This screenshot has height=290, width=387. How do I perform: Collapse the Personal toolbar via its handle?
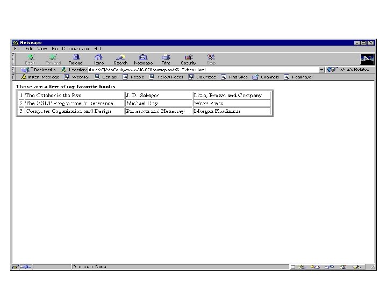[13, 77]
